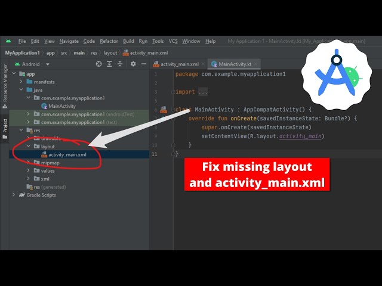Click the src breadcrumb item
Image resolution: width=382 pixels, height=286 pixels.
coord(64,53)
